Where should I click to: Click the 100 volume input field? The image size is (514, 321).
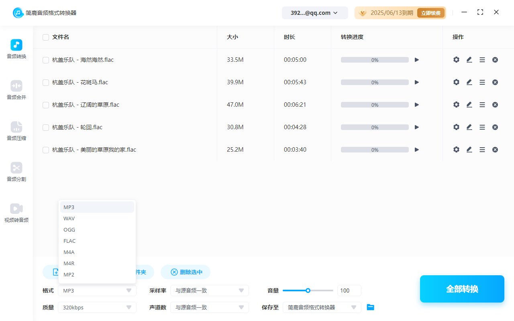coord(349,290)
